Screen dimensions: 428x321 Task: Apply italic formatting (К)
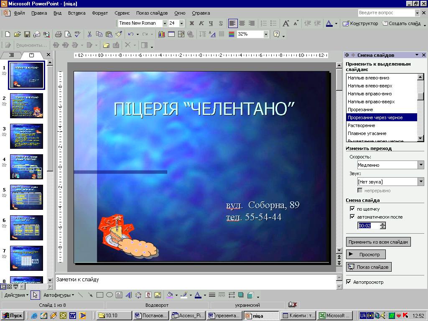click(x=201, y=23)
